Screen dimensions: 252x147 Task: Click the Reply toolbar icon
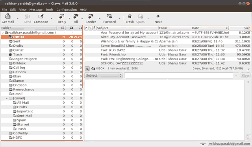pyautogui.click(x=62, y=17)
